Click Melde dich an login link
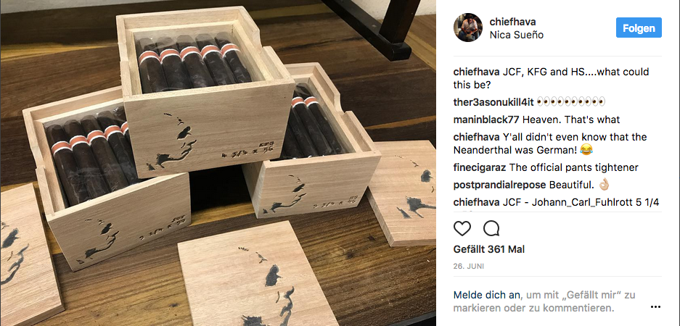 coord(486,296)
